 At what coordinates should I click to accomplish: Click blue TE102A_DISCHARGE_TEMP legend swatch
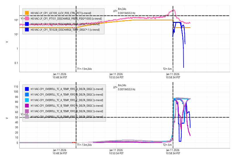(x=27, y=24)
